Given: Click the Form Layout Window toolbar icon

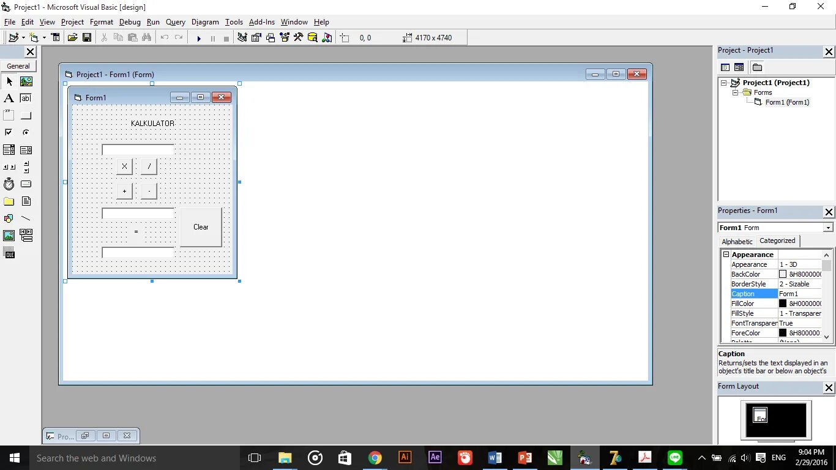Looking at the screenshot, I should point(270,38).
